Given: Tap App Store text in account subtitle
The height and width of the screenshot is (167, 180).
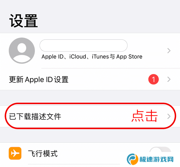Looking at the screenshot, I should tap(129, 57).
